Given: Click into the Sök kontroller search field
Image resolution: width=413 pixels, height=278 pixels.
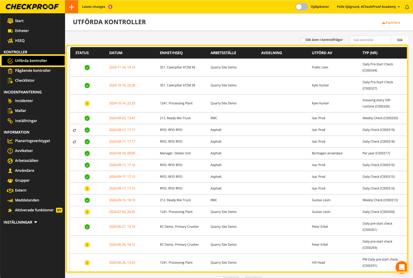Looking at the screenshot, I should pyautogui.click(x=370, y=40).
